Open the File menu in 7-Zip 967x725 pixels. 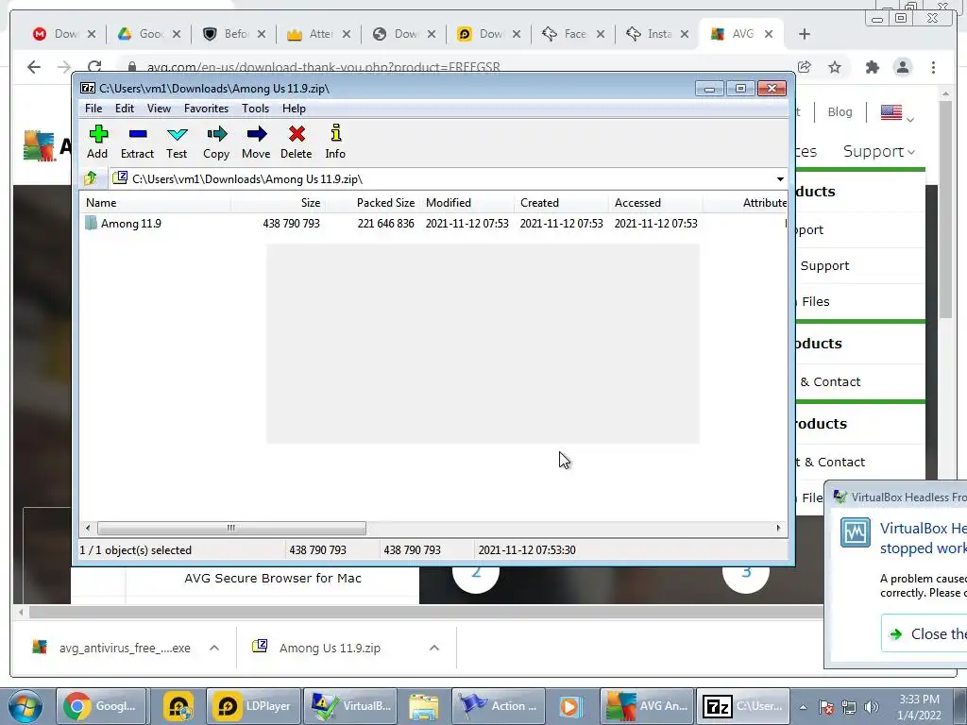93,109
